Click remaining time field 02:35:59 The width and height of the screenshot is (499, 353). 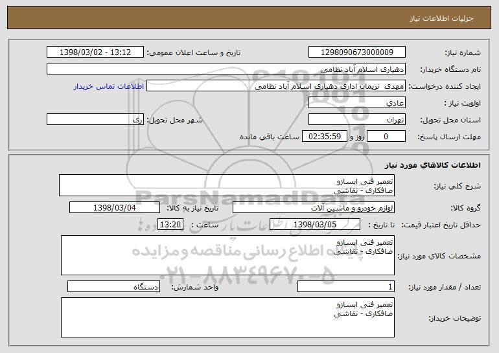[x=324, y=137]
